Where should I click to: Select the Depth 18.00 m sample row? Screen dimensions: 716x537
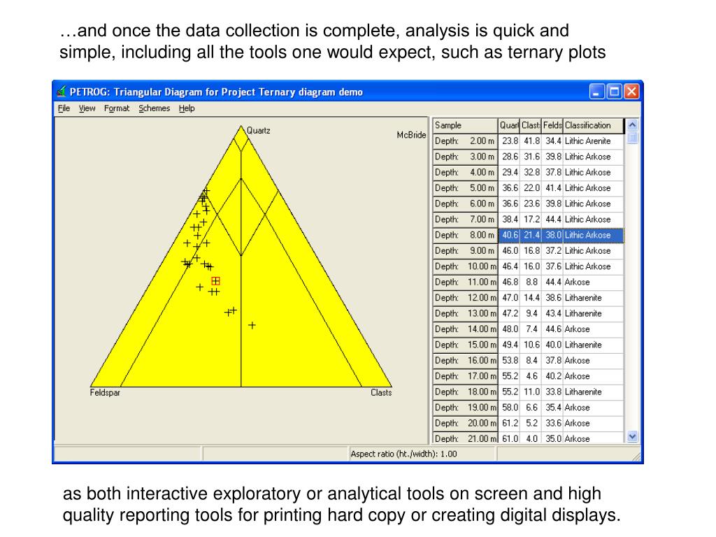point(528,392)
